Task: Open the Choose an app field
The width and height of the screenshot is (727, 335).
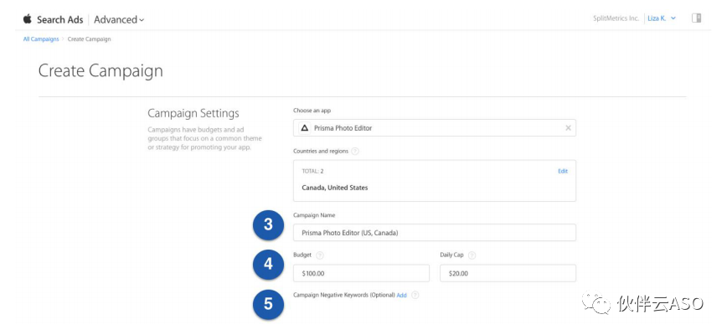Action: 434,128
